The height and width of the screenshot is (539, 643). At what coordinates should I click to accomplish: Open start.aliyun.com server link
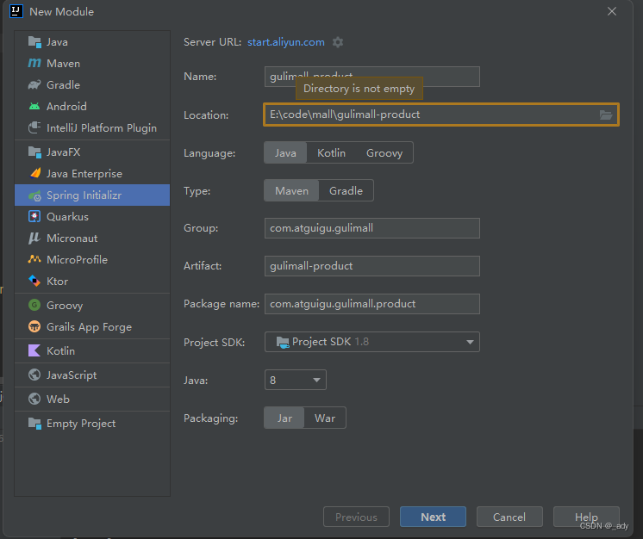coord(286,42)
